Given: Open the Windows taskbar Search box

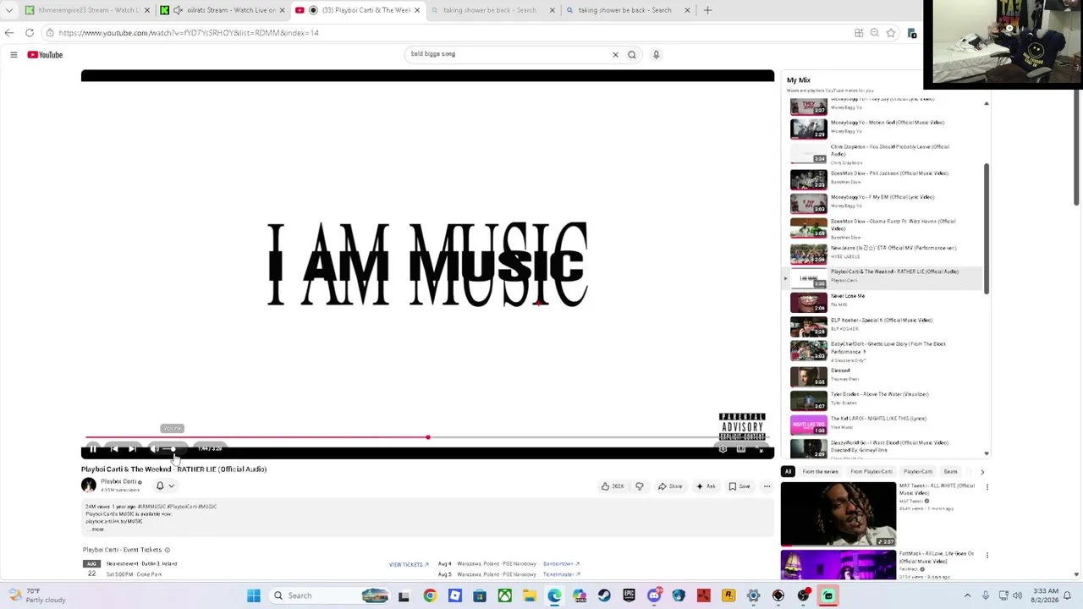Looking at the screenshot, I should coord(329,595).
